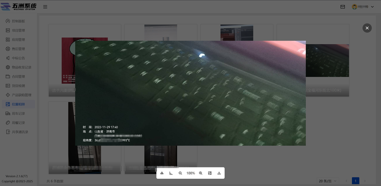Open 控制面板 in the sidebar
The width and height of the screenshot is (381, 186).
tap(19, 21)
